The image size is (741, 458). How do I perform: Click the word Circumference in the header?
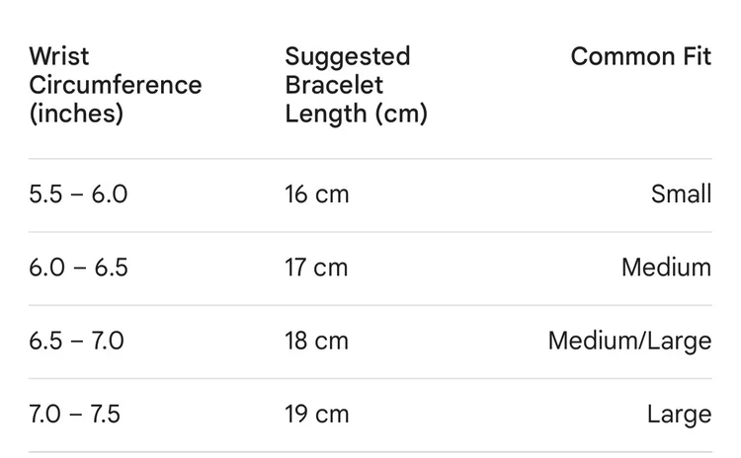pyautogui.click(x=115, y=85)
